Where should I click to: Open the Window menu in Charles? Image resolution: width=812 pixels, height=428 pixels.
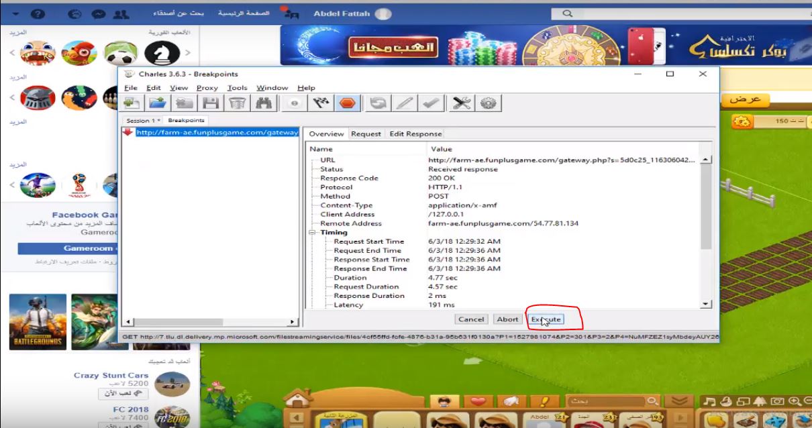[272, 88]
